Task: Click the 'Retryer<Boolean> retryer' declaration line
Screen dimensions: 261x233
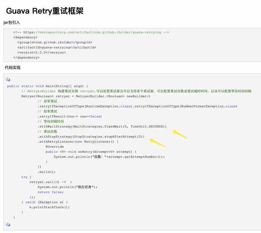Action: (x=86, y=96)
